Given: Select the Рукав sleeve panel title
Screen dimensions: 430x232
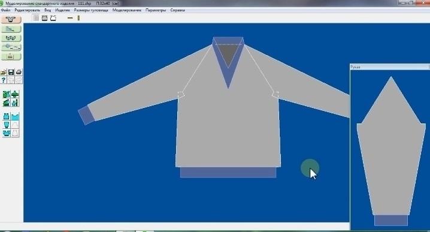Looking at the screenshot, I should point(355,67).
